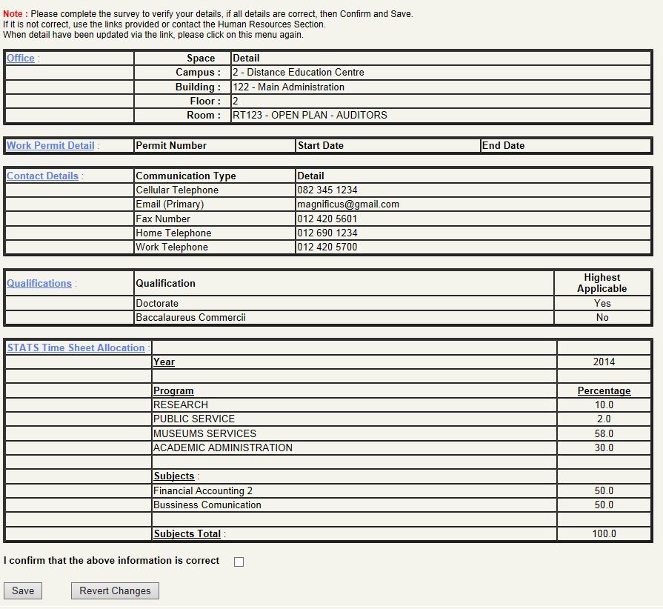Image resolution: width=663 pixels, height=609 pixels.
Task: Click the Doctorate qualification row
Action: [157, 303]
